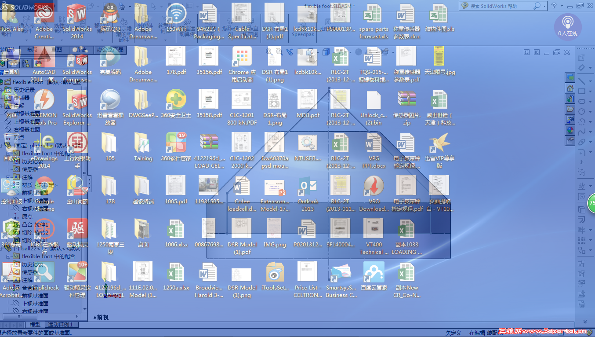The width and height of the screenshot is (595, 337).
Task: Select the Chrome 应用启动器 desktop icon
Action: click(242, 64)
